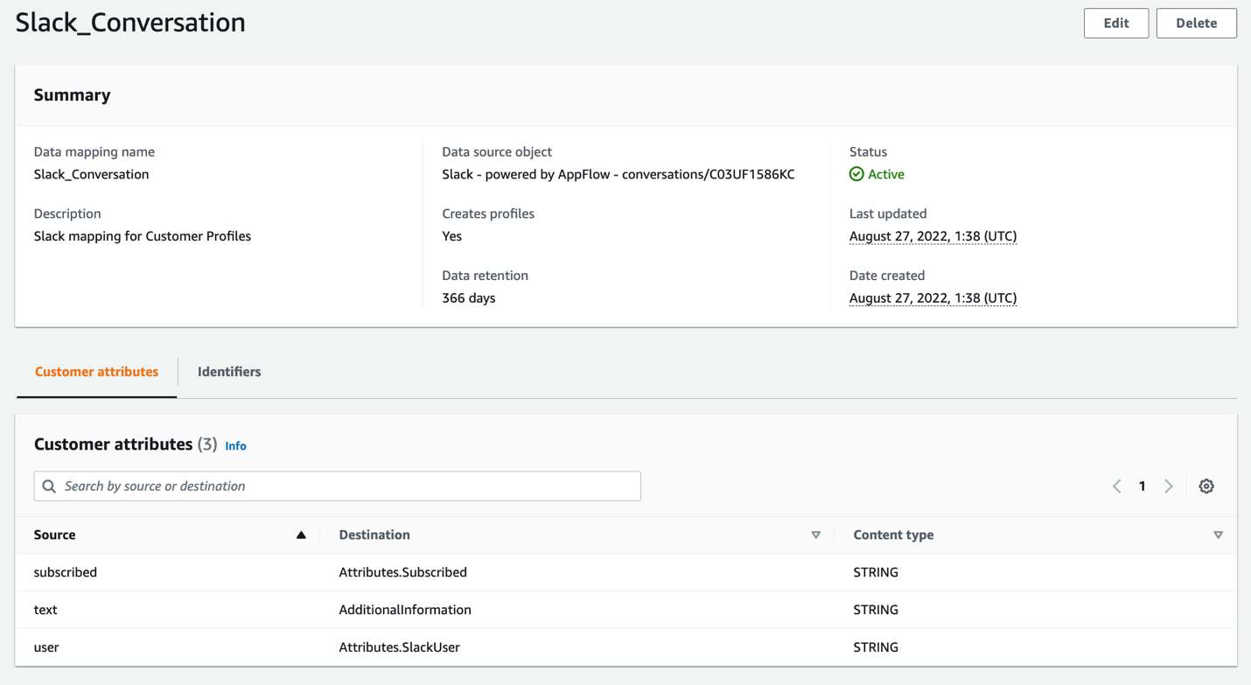
Task: Click the 'Creates profiles' label
Action: pos(488,213)
